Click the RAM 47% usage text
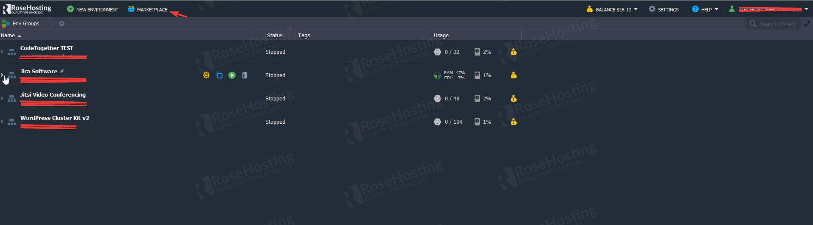 pos(454,73)
